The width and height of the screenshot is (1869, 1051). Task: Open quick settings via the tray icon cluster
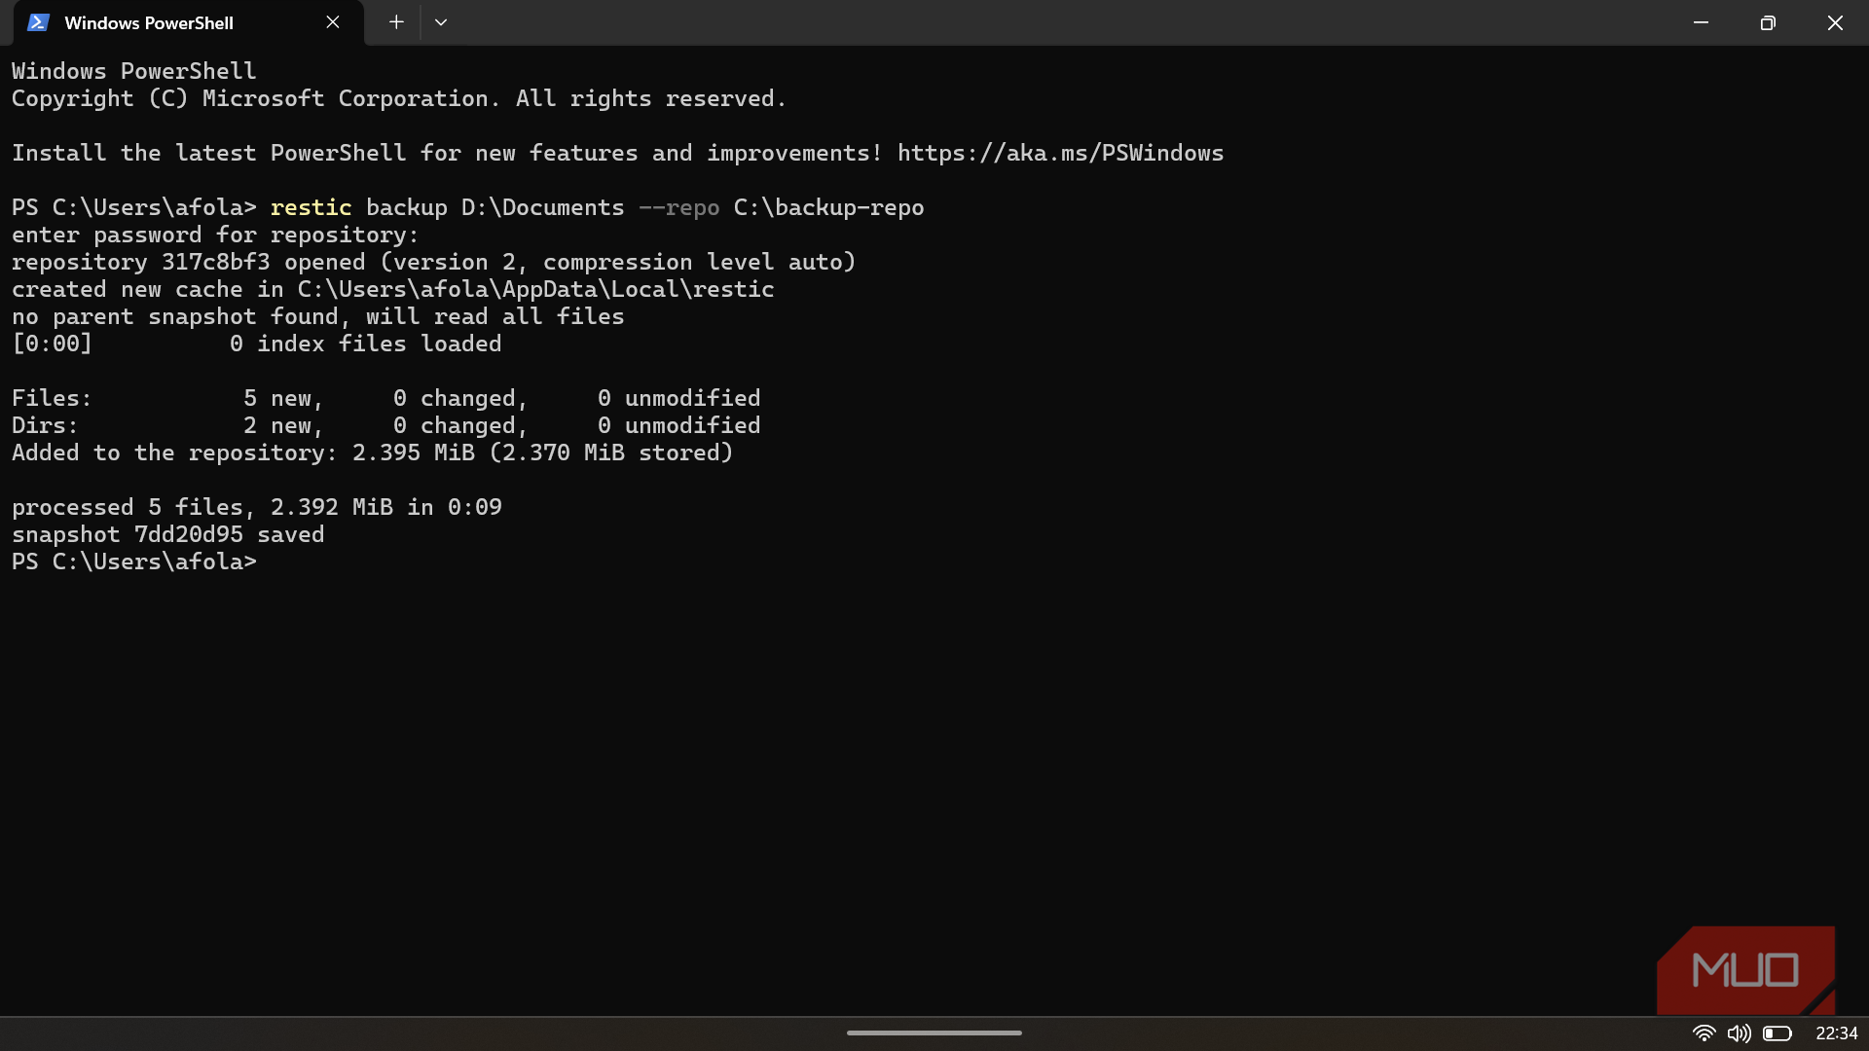[1741, 1033]
